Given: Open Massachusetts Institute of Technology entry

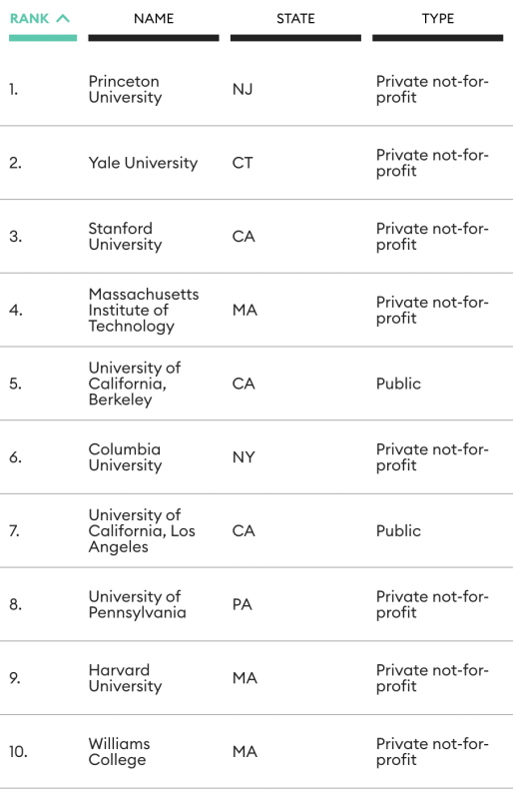Looking at the screenshot, I should click(x=144, y=310).
